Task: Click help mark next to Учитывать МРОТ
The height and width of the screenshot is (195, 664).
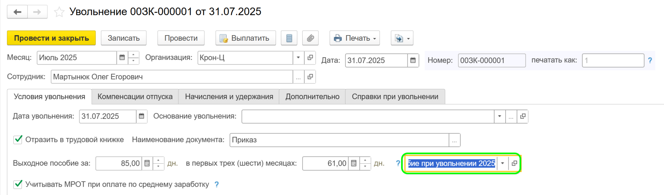Action: [x=216, y=184]
